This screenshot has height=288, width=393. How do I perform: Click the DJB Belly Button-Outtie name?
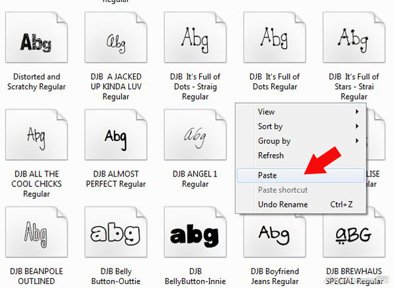click(x=116, y=276)
